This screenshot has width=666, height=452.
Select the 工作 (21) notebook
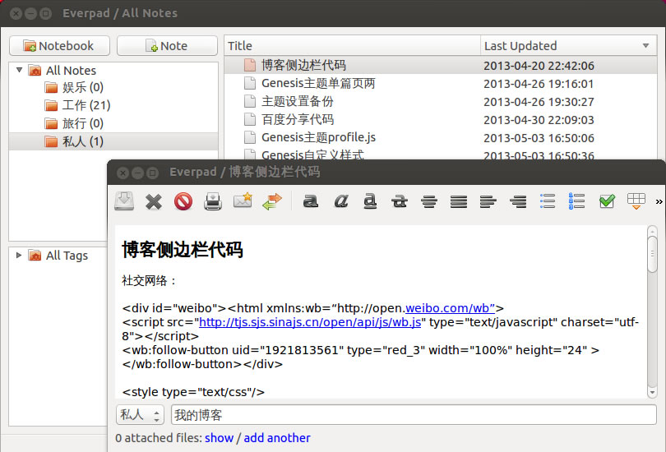86,105
